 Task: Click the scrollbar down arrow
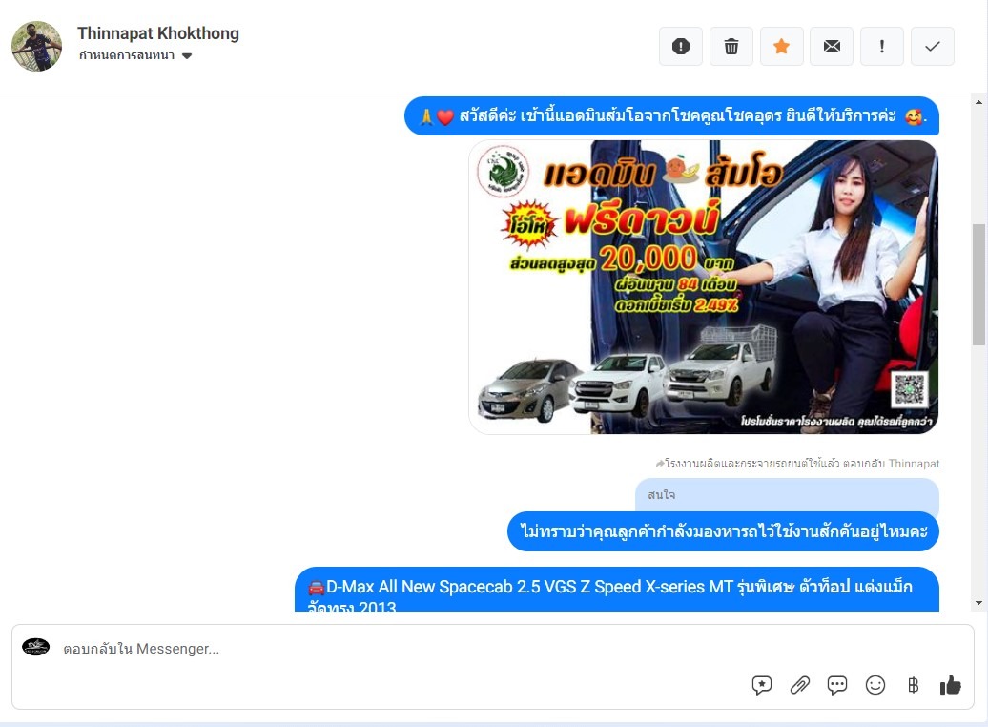click(x=978, y=603)
